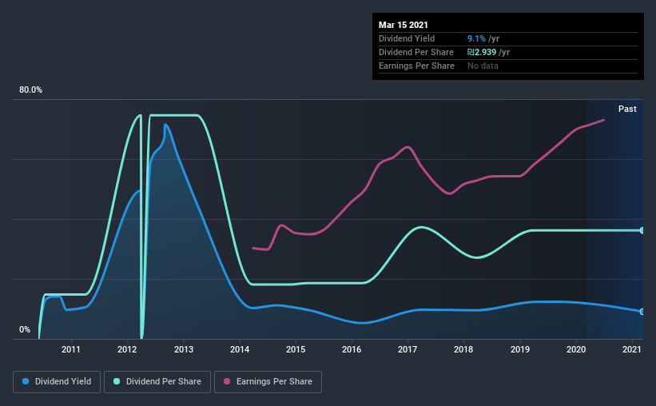The width and height of the screenshot is (656, 406).
Task: Click the 2012 x-axis label
Action: pyautogui.click(x=127, y=349)
